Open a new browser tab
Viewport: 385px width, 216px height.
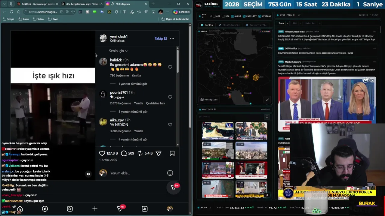coord(153,4)
